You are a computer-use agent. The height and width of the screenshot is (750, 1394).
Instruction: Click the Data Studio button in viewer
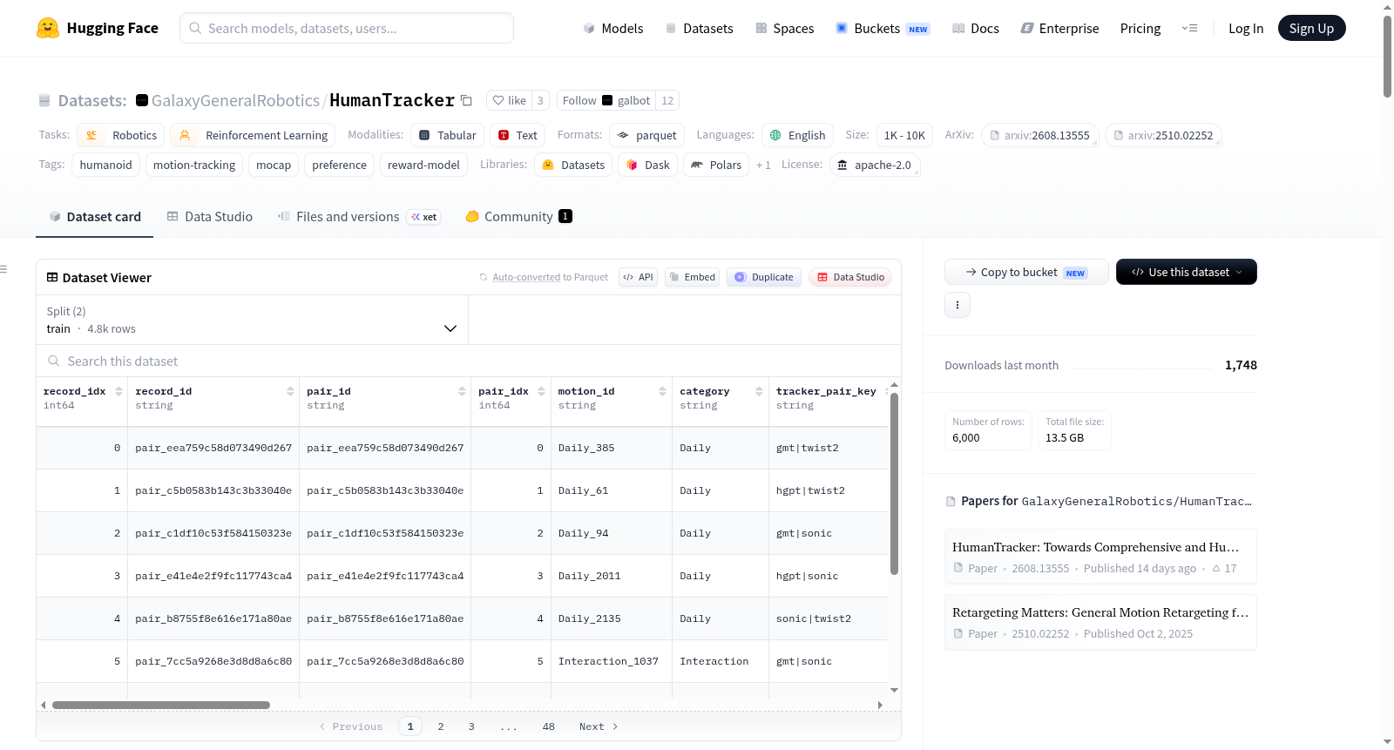click(850, 277)
